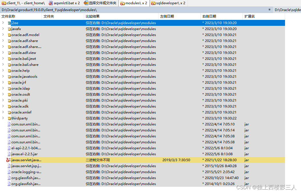Click the thirdparty folder icon
Image resolution: width=301 pixels, height=193 pixels.
9,118
